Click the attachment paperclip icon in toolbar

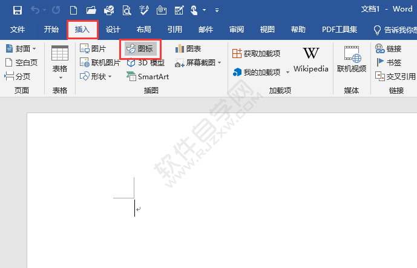(162, 10)
